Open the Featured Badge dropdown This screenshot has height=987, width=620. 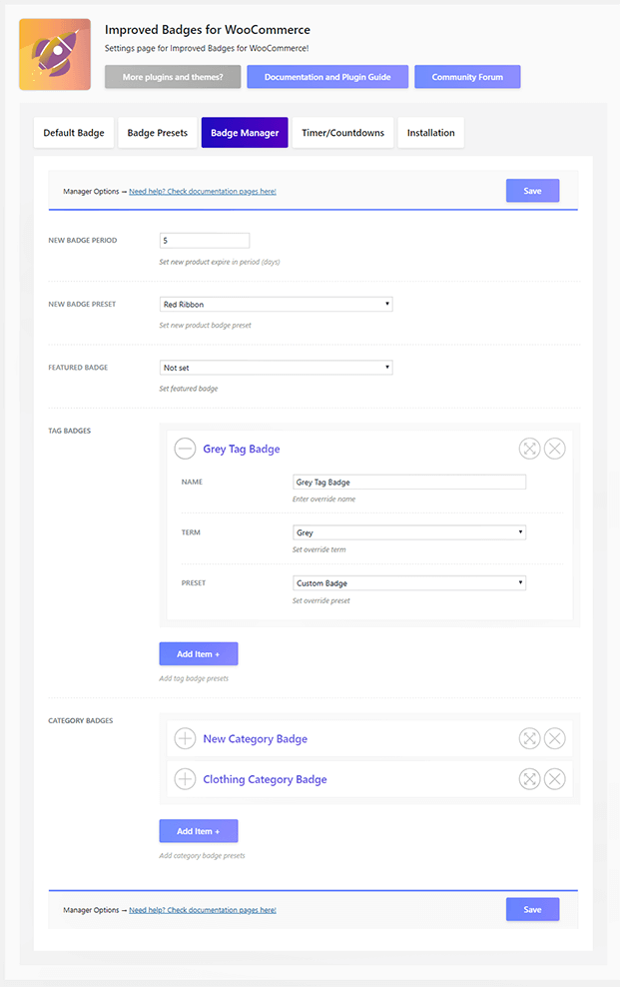click(276, 368)
